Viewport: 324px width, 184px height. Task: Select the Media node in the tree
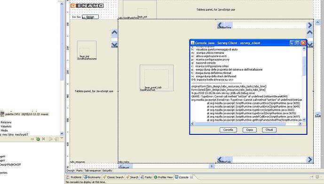[x=4, y=131]
